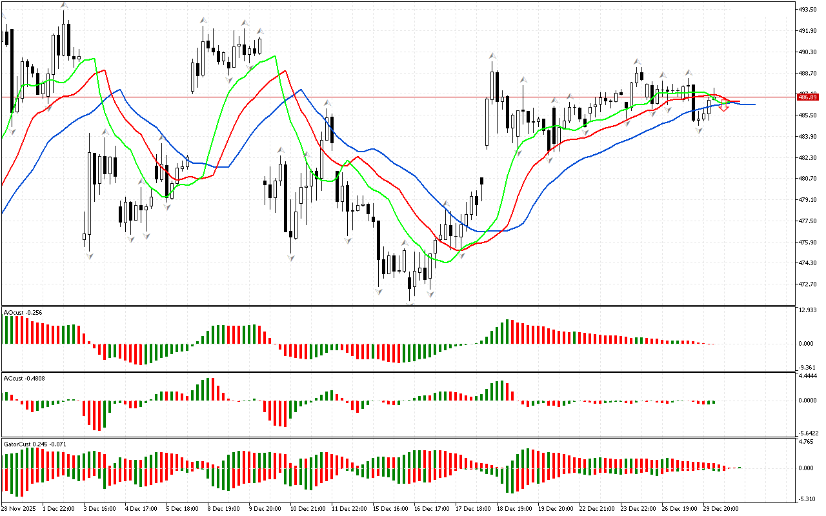Click the 4.765 scale value in GatorCust panel

(807, 442)
